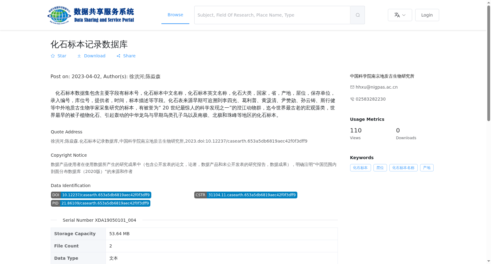This screenshot has width=491, height=264.
Task: Click the Share link text
Action: click(129, 56)
